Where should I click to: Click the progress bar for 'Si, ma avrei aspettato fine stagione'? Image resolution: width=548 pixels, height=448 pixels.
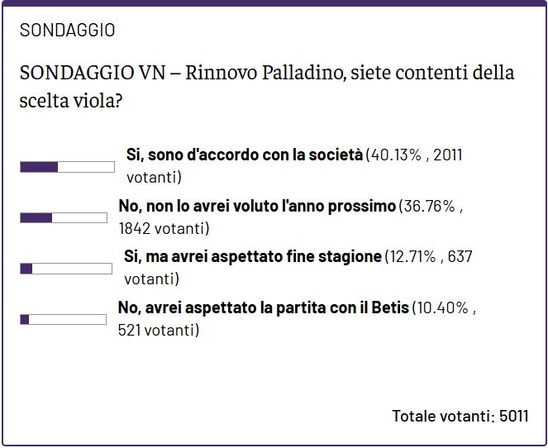click(65, 268)
